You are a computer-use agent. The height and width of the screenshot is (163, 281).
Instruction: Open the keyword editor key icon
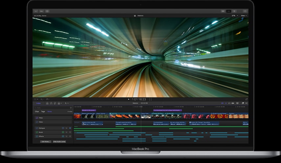(41, 11)
